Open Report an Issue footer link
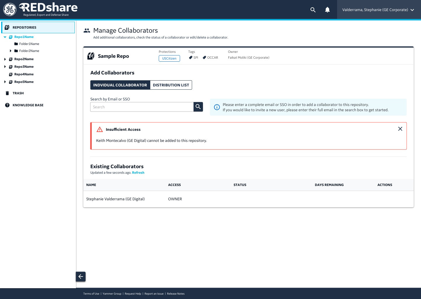 click(154, 294)
